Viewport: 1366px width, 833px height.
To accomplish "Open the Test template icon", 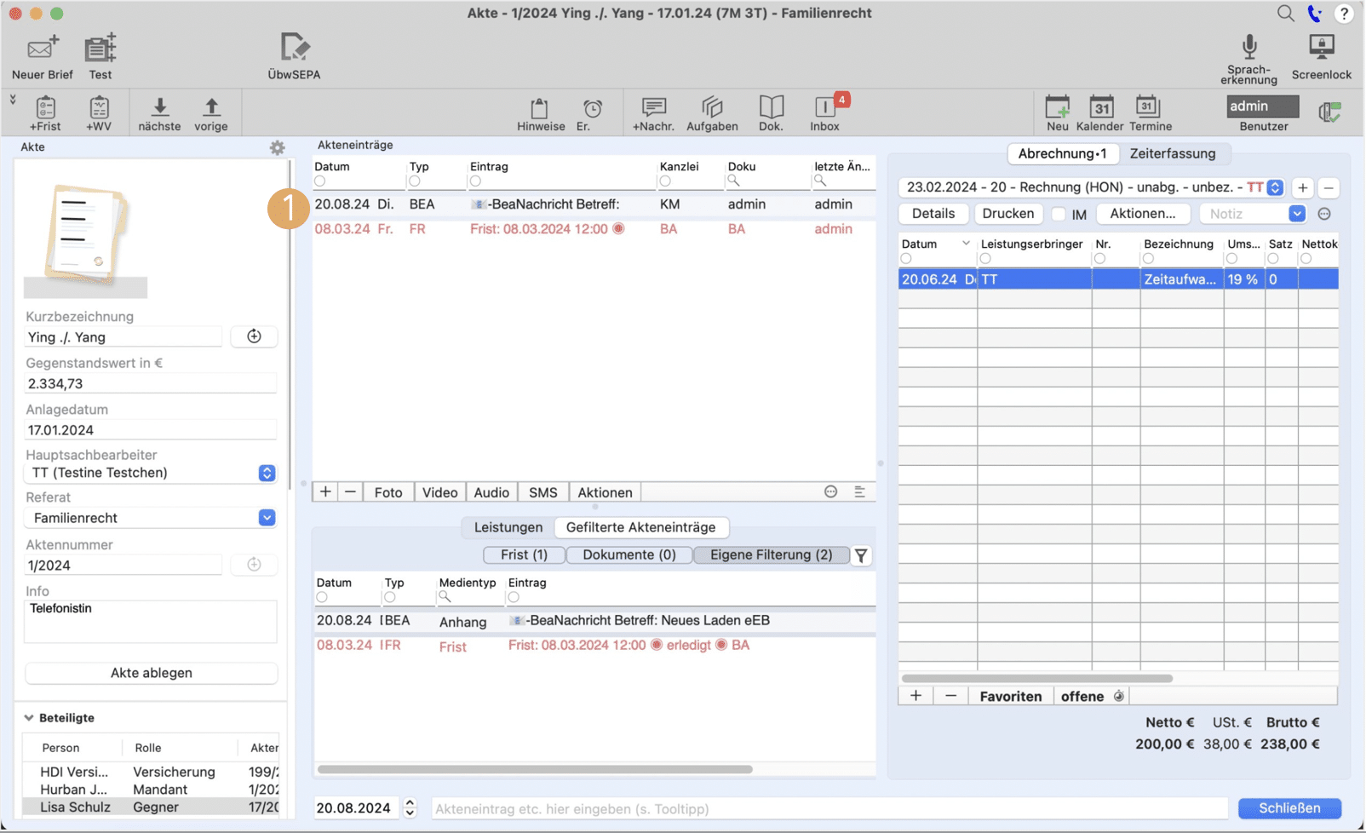I will click(100, 49).
